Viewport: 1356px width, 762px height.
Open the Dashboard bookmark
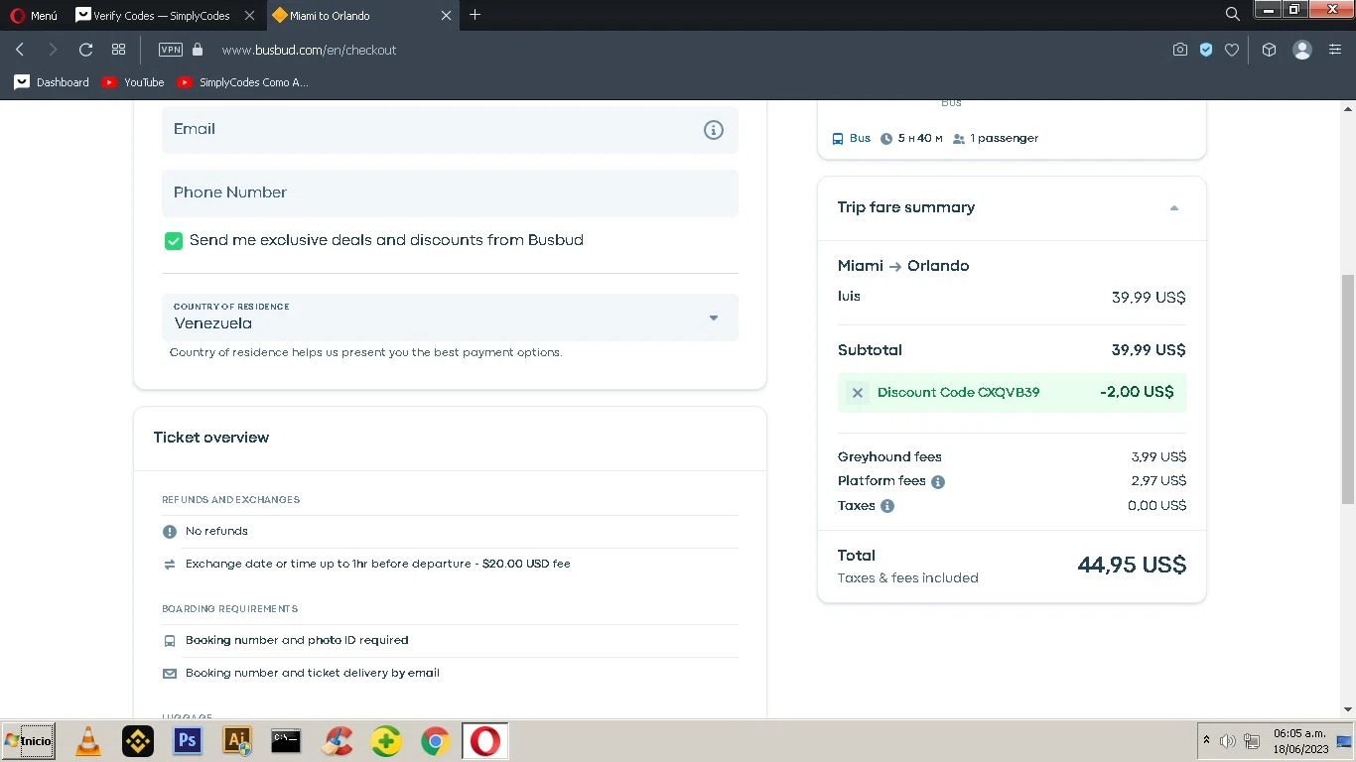click(x=52, y=82)
